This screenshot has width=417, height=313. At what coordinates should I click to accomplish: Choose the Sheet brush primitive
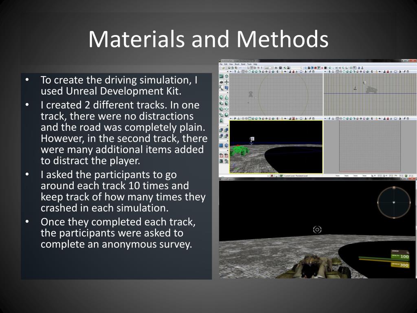pyautogui.click(x=226, y=109)
